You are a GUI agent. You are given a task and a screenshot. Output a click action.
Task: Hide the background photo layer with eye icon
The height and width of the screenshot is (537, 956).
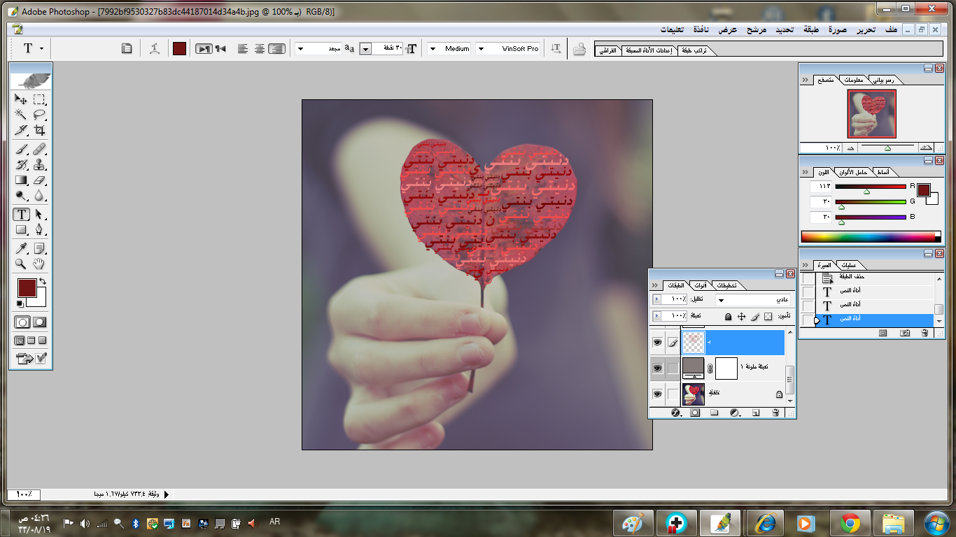tap(657, 394)
